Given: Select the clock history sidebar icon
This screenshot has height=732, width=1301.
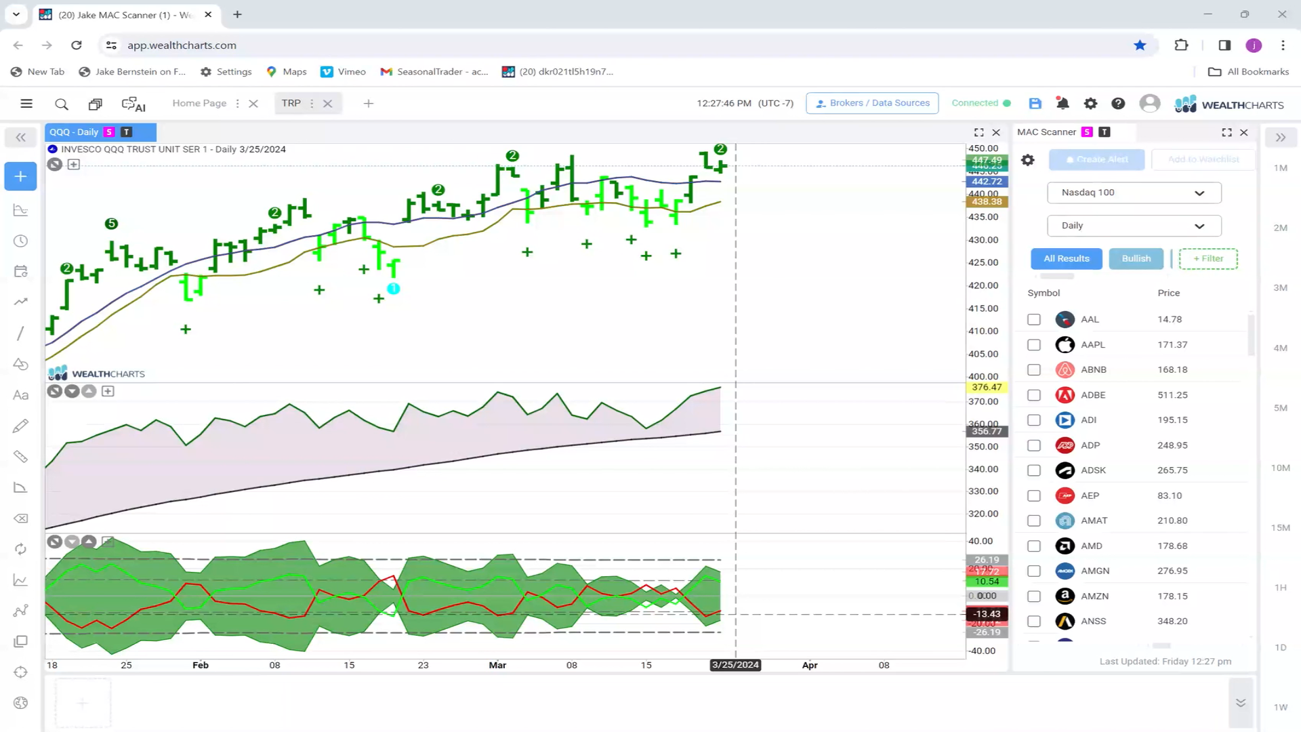Looking at the screenshot, I should pos(20,241).
